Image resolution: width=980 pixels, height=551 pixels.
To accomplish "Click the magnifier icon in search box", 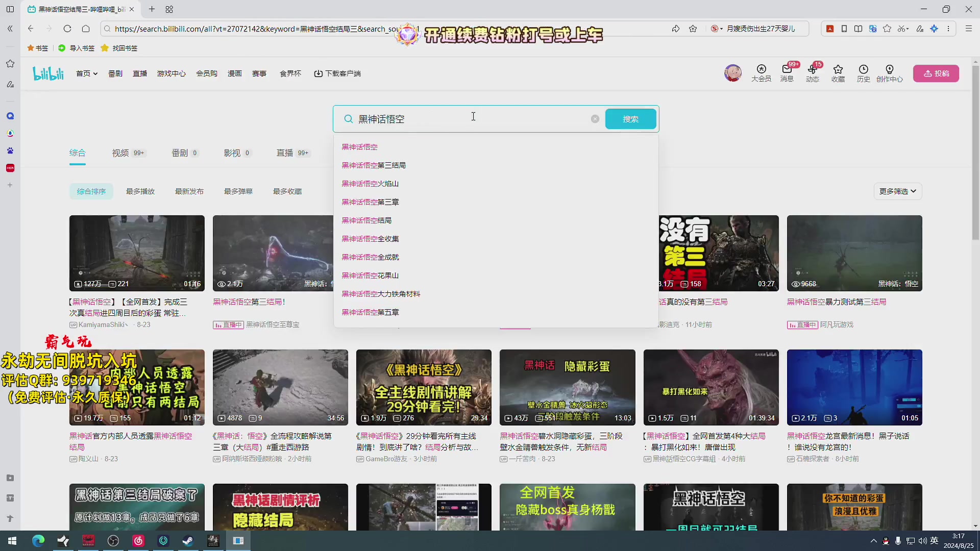I will click(348, 119).
